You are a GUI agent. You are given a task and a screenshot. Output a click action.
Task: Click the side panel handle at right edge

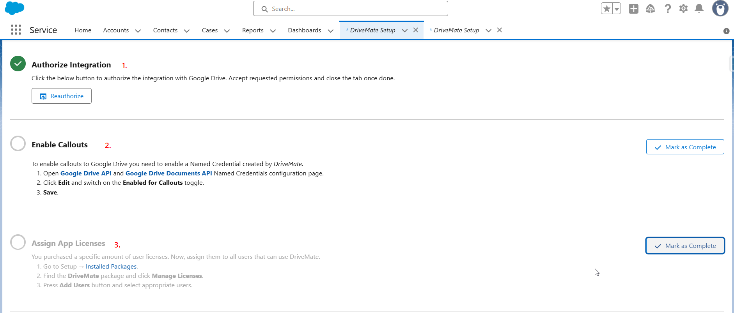coord(732,64)
